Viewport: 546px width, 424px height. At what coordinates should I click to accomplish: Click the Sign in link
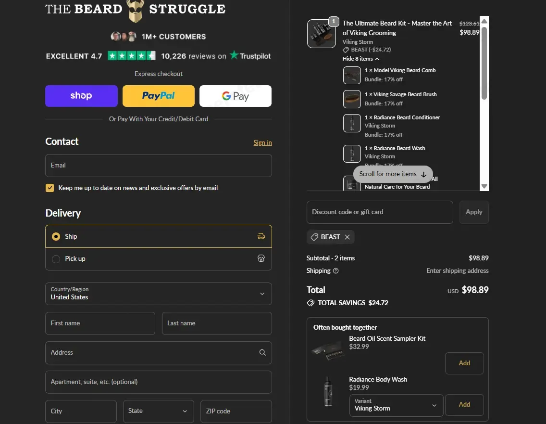(262, 142)
